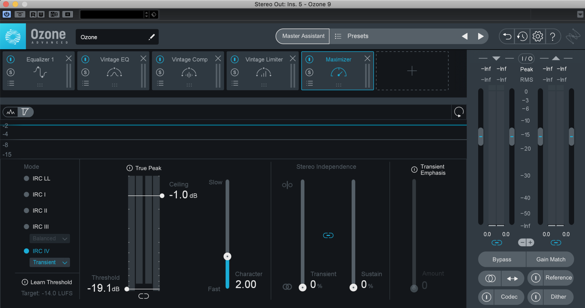Add a new module with plus slot
Image resolution: width=585 pixels, height=308 pixels.
pos(412,71)
